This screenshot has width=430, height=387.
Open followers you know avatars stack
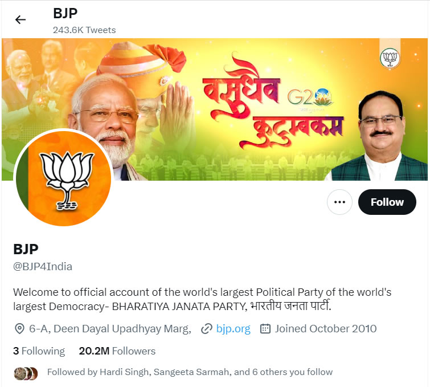(x=26, y=373)
